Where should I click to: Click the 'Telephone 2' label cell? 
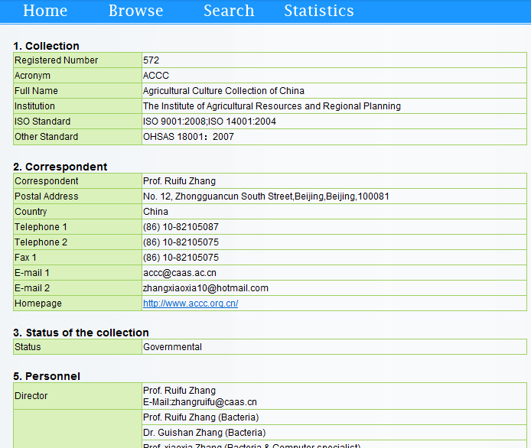(x=77, y=242)
